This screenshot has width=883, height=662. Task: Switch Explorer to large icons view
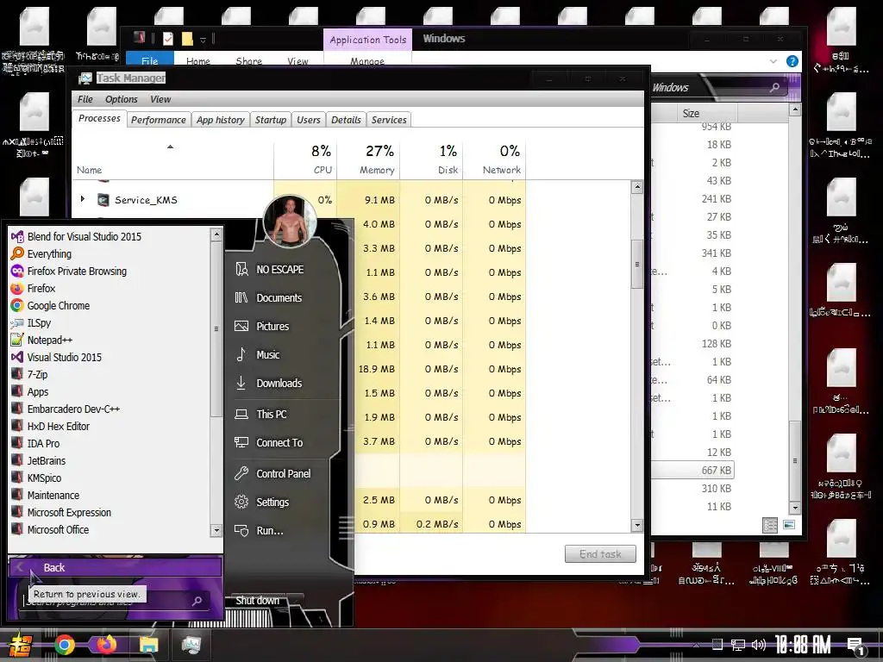[x=789, y=525]
